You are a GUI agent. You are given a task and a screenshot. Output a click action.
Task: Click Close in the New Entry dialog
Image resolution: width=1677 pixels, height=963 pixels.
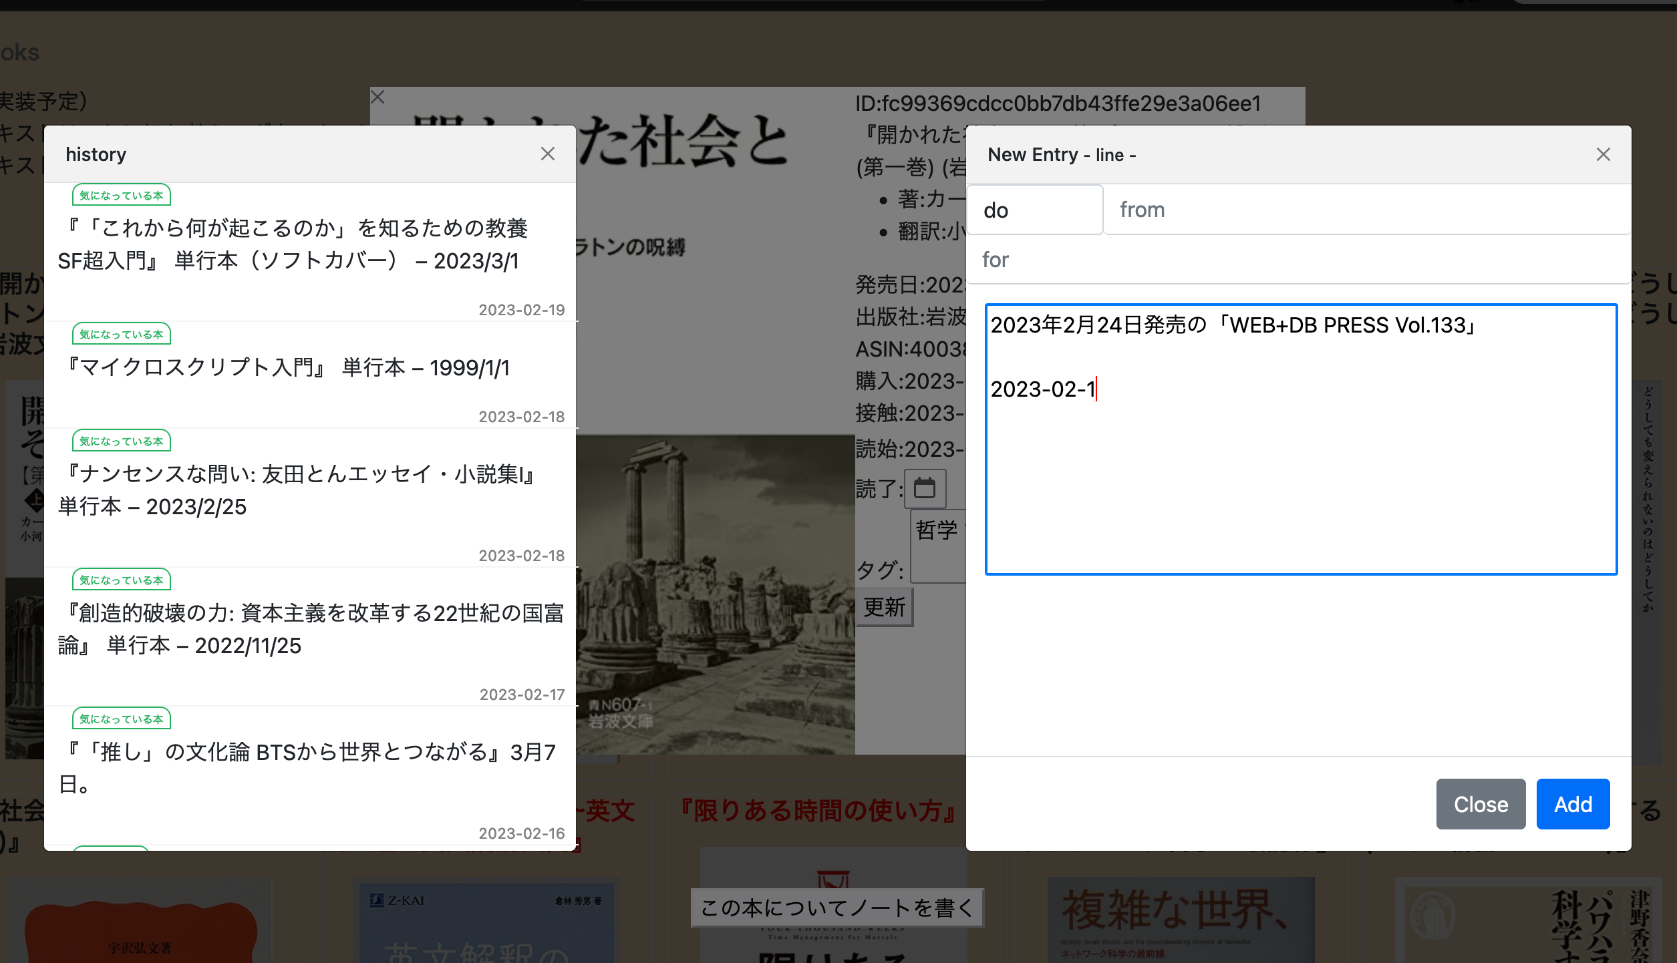coord(1481,804)
